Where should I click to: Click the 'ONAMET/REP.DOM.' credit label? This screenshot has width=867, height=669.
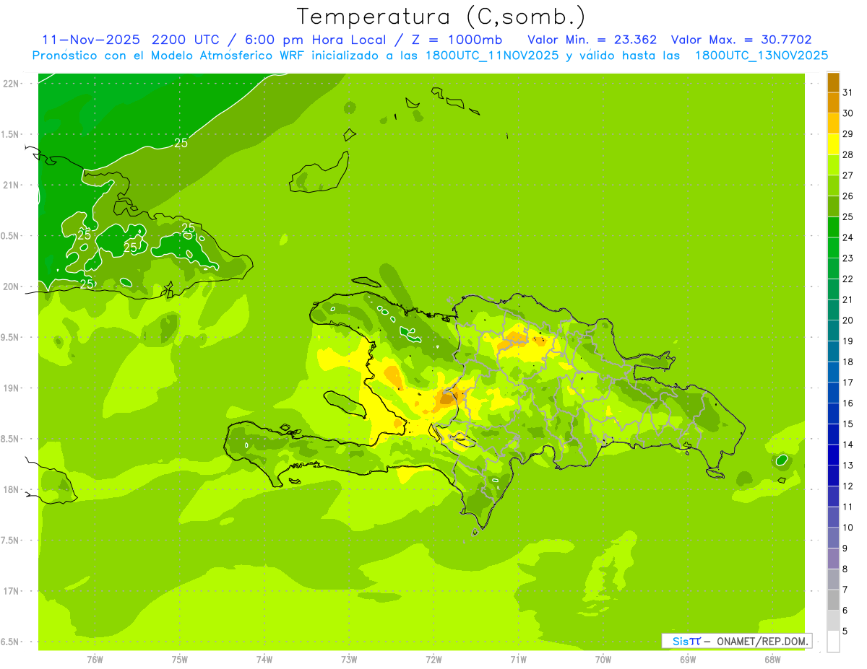point(761,641)
